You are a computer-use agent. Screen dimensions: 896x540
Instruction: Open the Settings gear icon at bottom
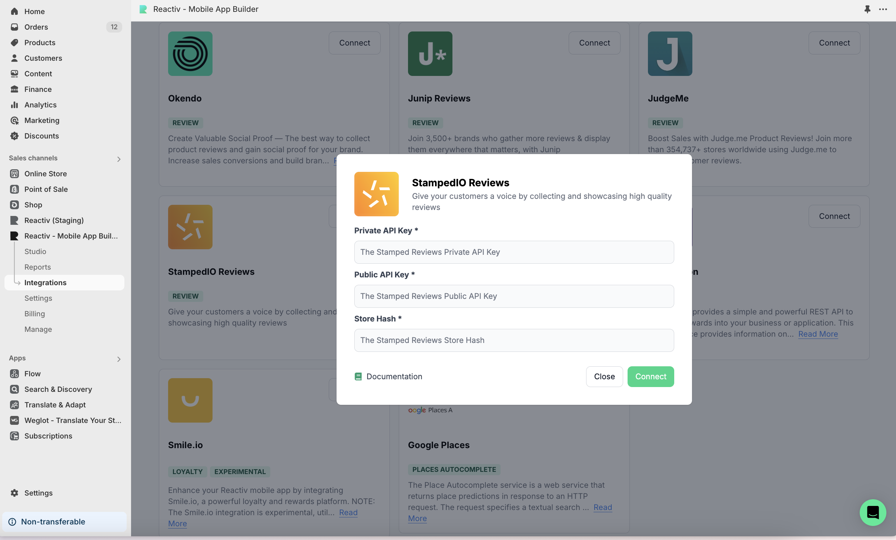point(14,493)
